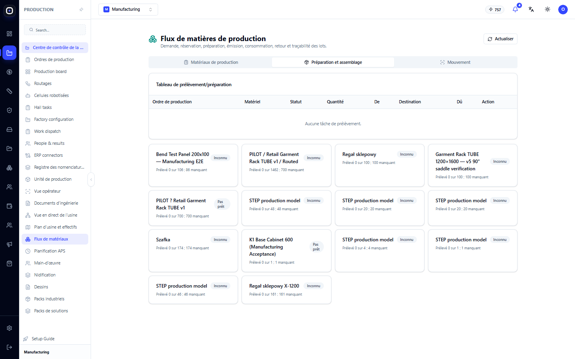575x359 pixels.
Task: Click the 757 credits badge
Action: (x=495, y=10)
